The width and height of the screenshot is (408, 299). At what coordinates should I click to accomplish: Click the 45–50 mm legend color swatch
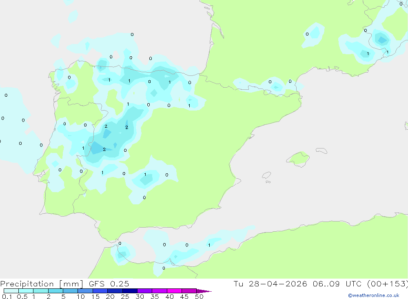189,291
